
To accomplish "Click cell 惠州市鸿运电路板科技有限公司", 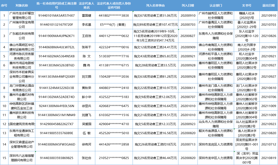I will tap(22, 65).
